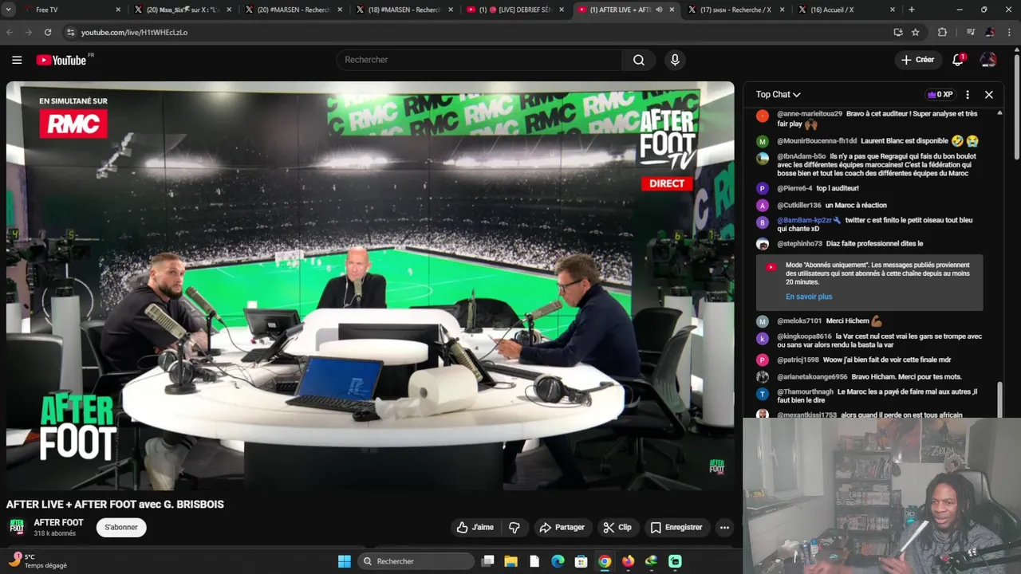Click chat username @Pierre6-4
Image resolution: width=1021 pixels, height=574 pixels.
794,188
